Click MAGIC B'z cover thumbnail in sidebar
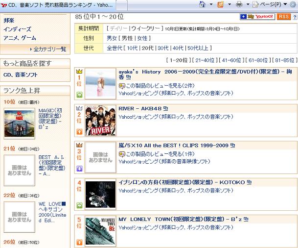 pyautogui.click(x=19, y=124)
